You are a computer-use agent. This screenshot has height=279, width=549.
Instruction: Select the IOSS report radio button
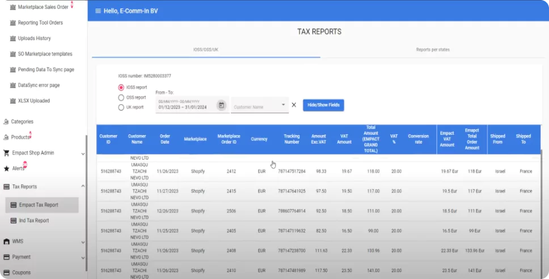[x=121, y=88]
